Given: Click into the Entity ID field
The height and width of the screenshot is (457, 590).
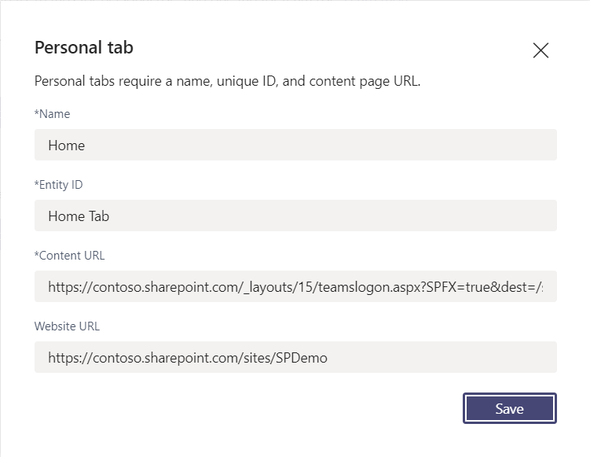Looking at the screenshot, I should [x=295, y=216].
